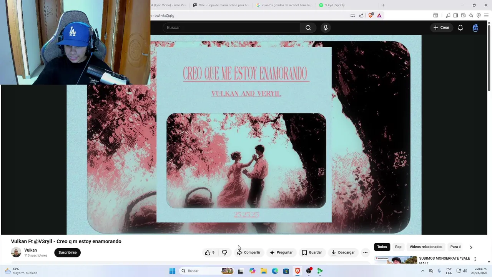Open File Explorer from the taskbar
This screenshot has height=277, width=492.
click(x=264, y=271)
